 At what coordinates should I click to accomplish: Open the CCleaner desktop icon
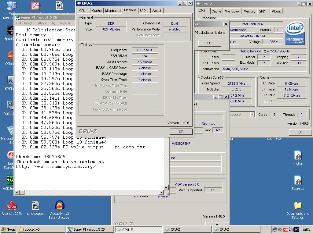click(x=11, y=56)
